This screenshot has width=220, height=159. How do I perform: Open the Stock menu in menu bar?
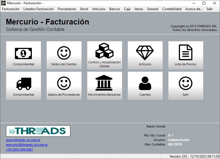tap(84, 9)
